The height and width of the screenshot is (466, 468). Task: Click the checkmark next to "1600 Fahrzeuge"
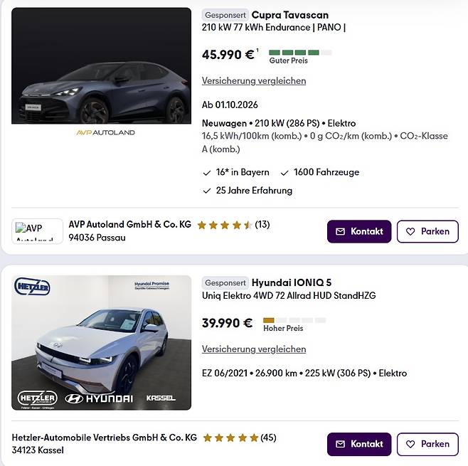pyautogui.click(x=284, y=172)
